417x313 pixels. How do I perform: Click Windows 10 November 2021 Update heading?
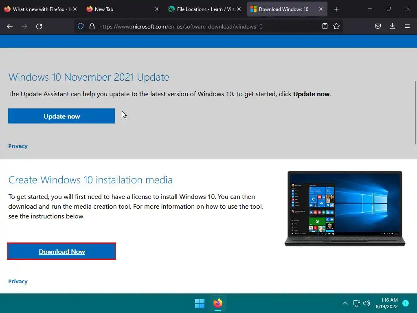88,77
